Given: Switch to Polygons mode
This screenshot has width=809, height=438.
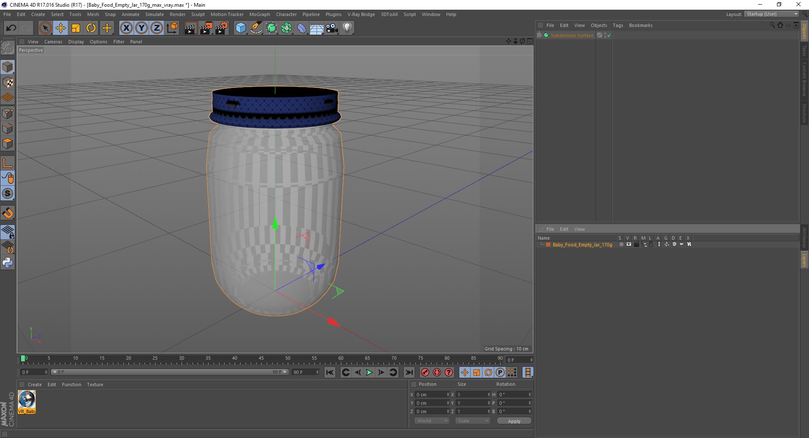Looking at the screenshot, I should [x=8, y=143].
